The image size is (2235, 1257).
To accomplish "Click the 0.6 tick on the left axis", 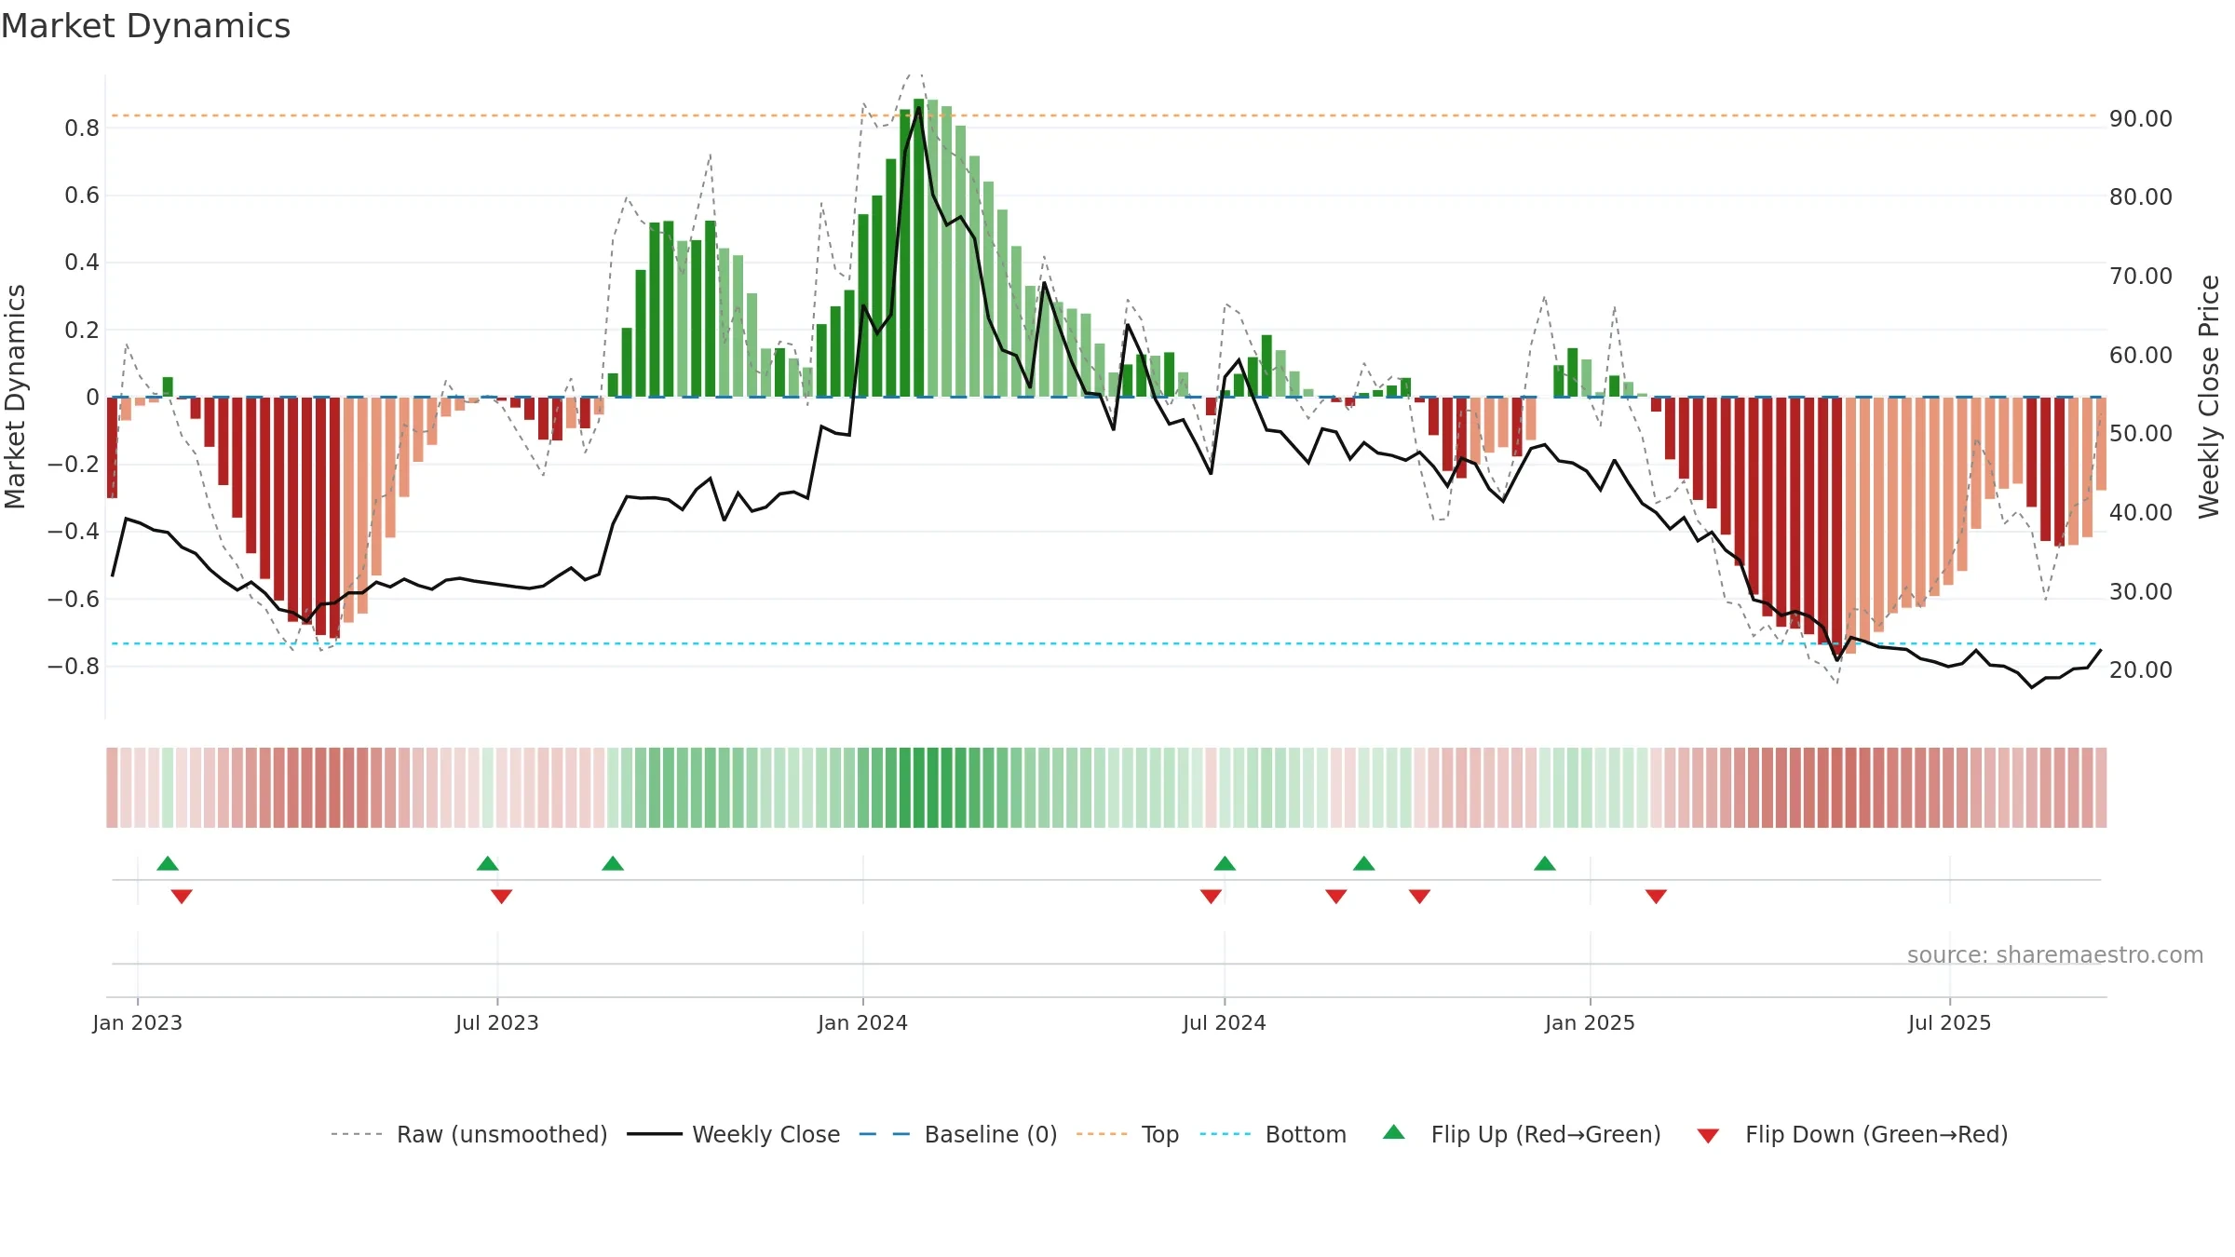I will (x=82, y=195).
